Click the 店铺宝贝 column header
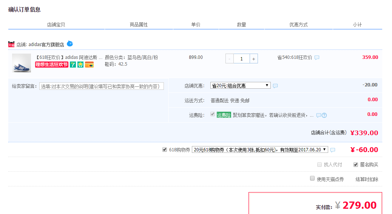The image size is (392, 214). (x=56, y=25)
